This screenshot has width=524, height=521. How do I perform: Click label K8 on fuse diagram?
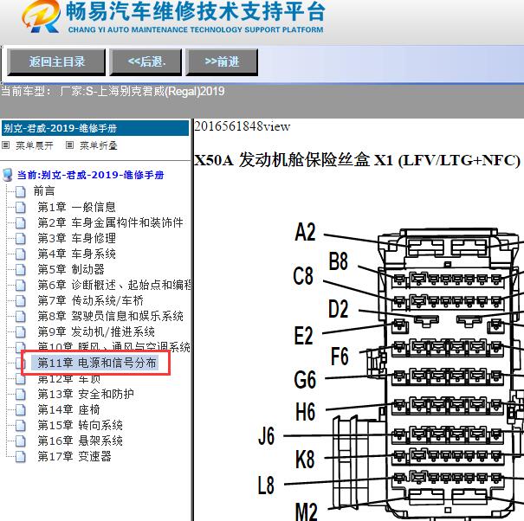(305, 460)
